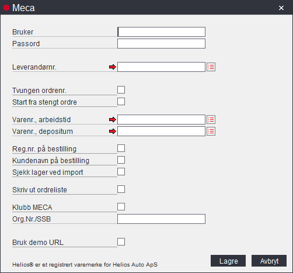
Task: Toggle Start fra stengt ordre checkbox
Action: 121,102
